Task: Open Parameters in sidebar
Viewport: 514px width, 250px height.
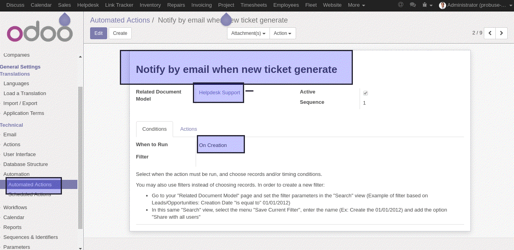Action: click(17, 247)
